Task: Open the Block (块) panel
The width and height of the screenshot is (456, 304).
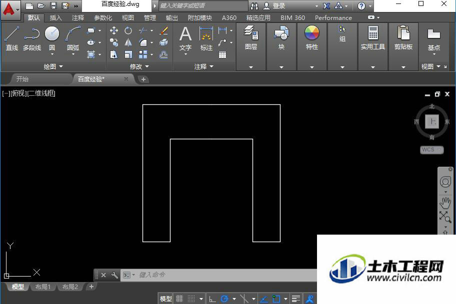Action: (281, 38)
